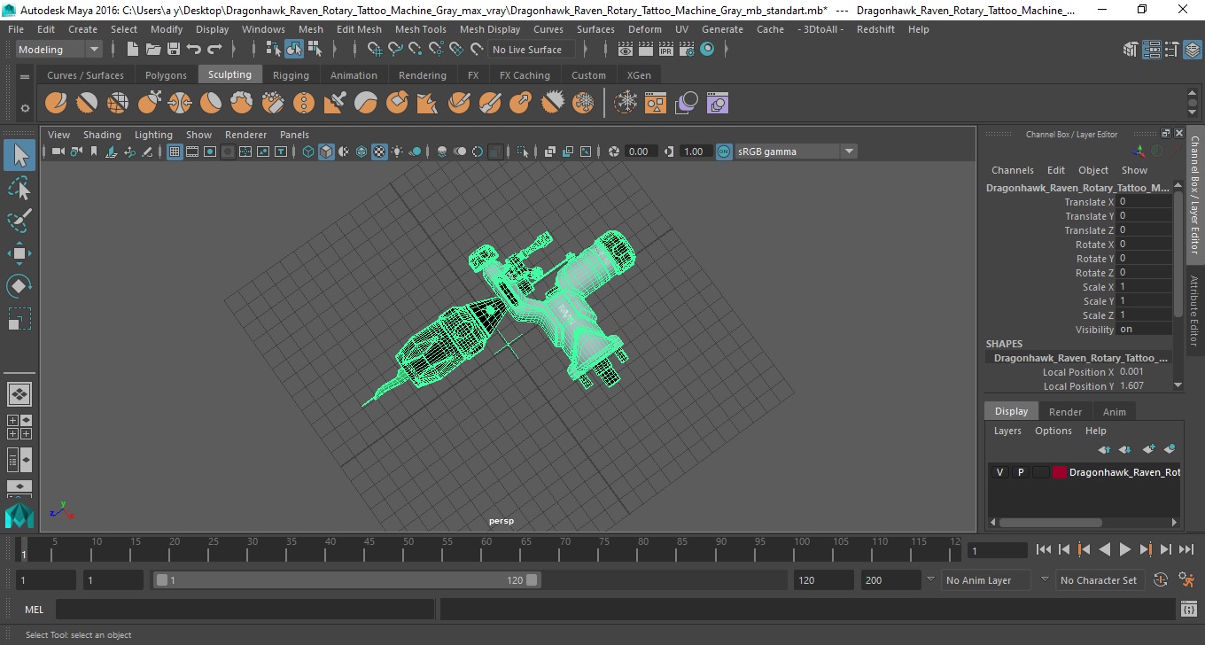Click the go to end of playback button
This screenshot has height=645, width=1205.
click(x=1186, y=550)
